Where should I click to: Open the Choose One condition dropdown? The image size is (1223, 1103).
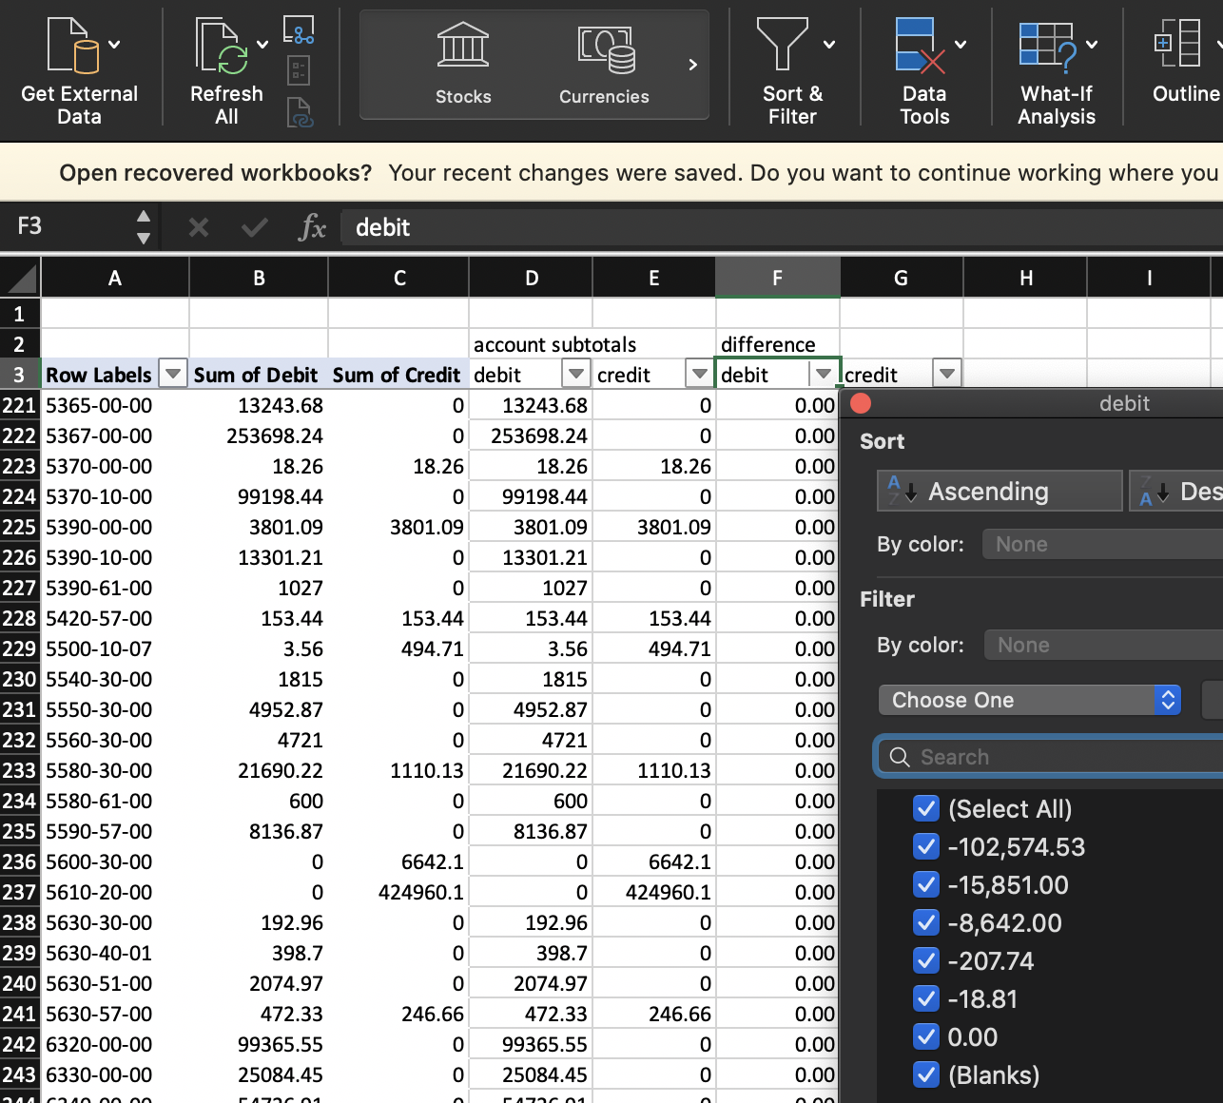(1030, 700)
